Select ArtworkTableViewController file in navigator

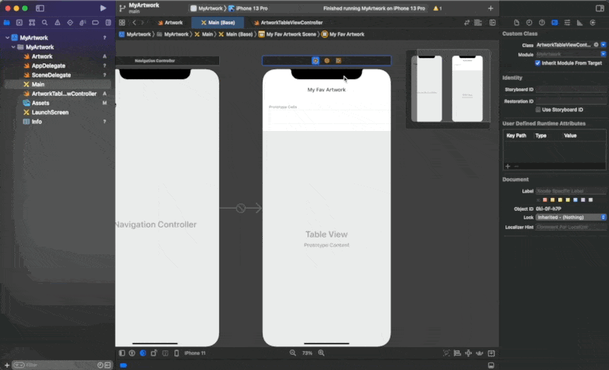coord(64,94)
